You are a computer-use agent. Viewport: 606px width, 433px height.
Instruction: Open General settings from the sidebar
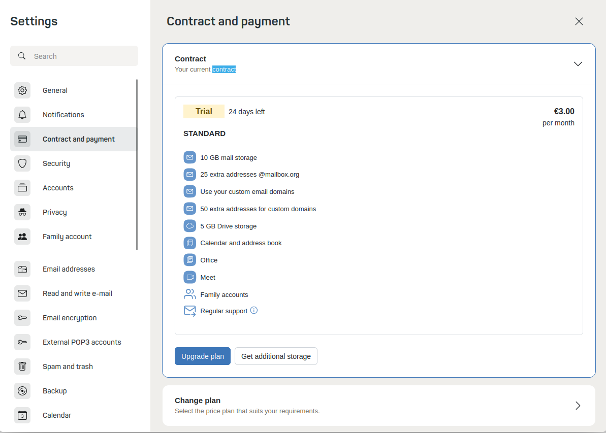(55, 90)
